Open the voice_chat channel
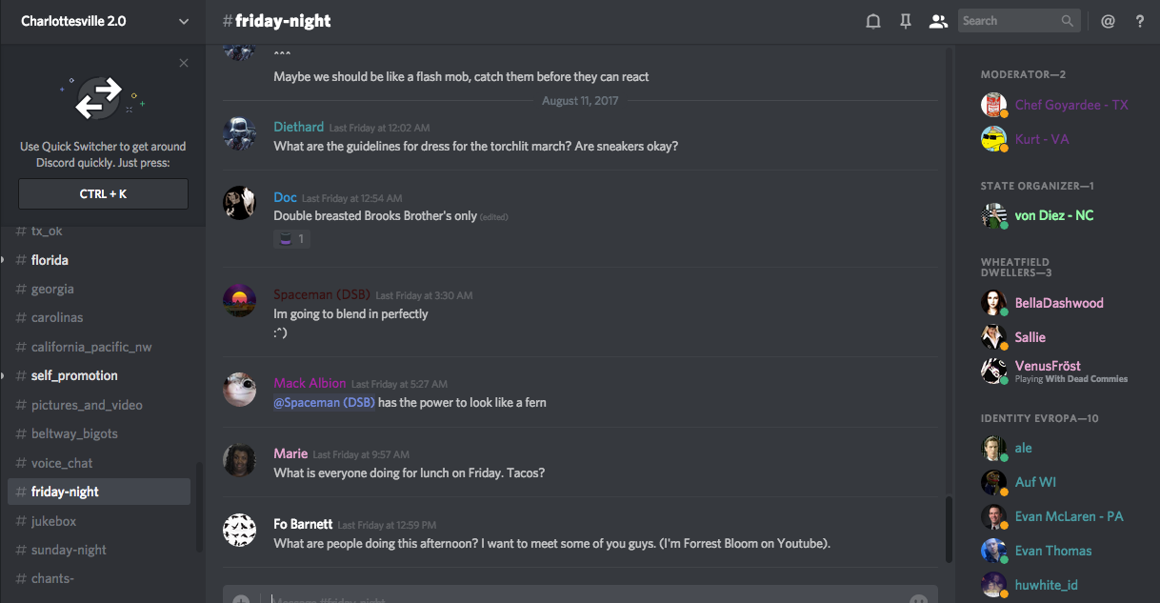 pyautogui.click(x=63, y=463)
